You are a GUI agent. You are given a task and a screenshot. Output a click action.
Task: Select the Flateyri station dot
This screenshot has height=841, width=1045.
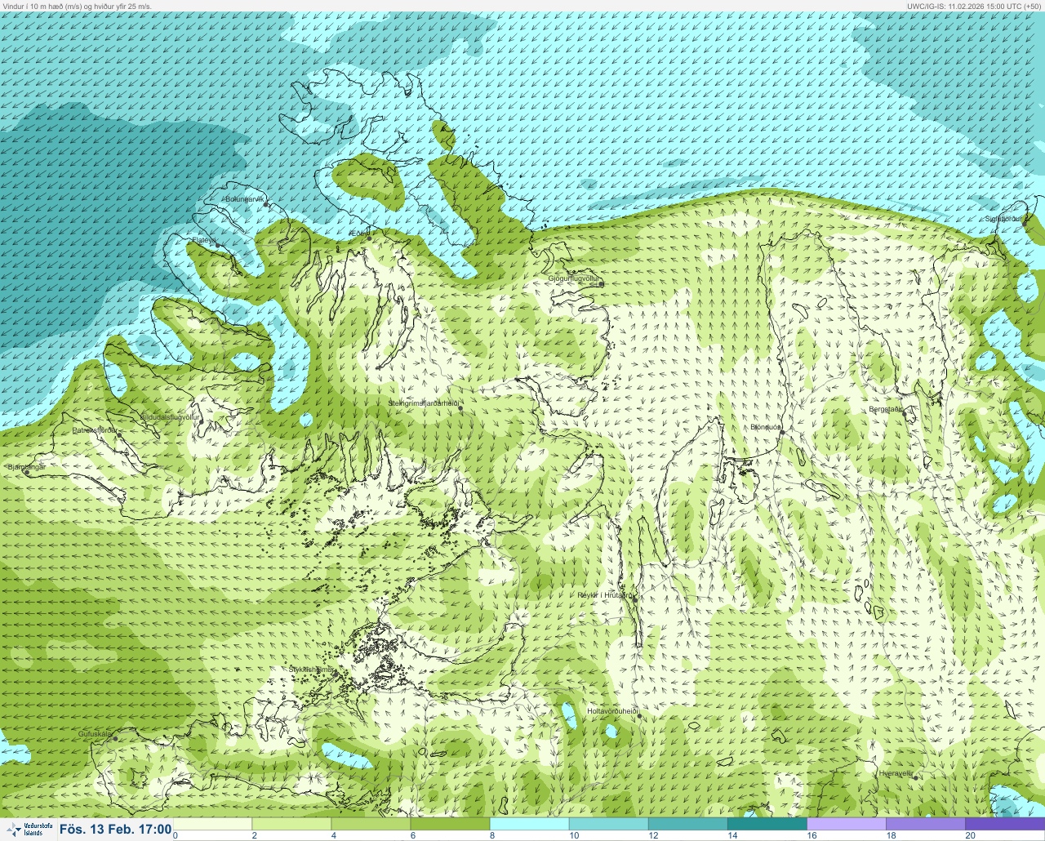pos(217,245)
